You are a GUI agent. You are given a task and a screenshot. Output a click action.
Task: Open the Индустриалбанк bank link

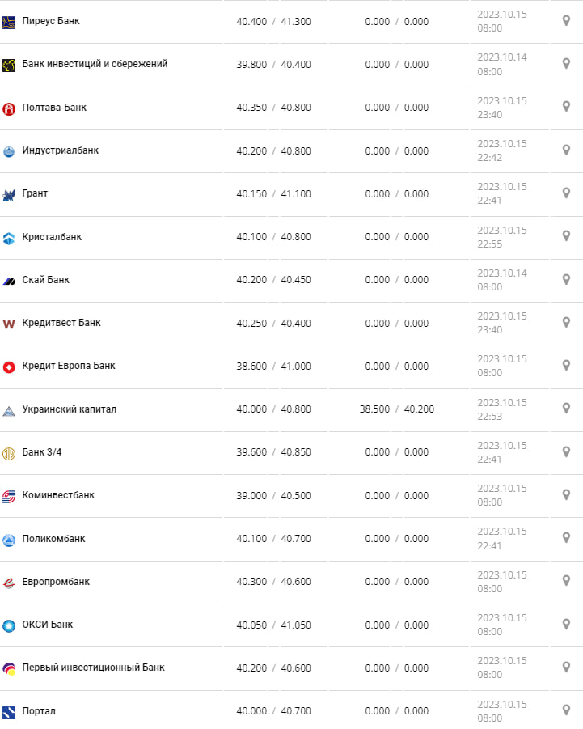pos(61,150)
